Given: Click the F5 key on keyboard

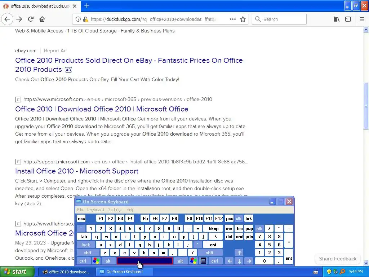Looking at the screenshot, I should (145, 218).
